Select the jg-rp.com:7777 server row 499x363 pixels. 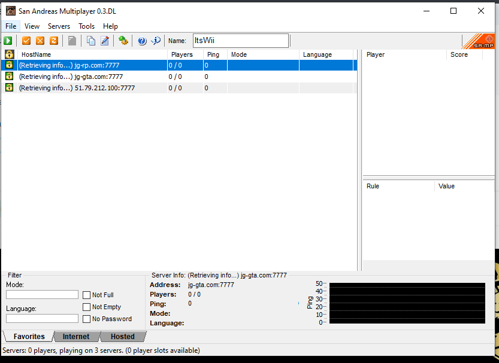pyautogui.click(x=179, y=65)
